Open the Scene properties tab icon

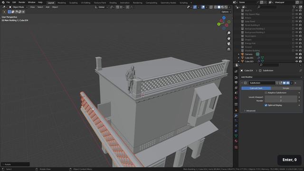click(236, 93)
